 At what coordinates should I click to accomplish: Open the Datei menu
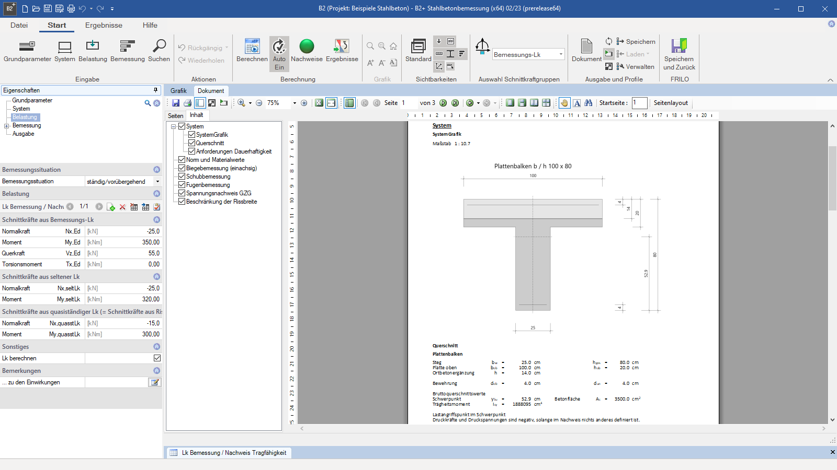pos(19,25)
